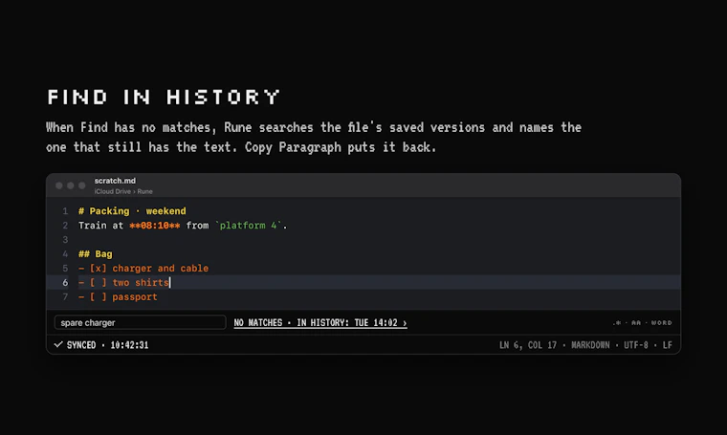Viewport: 727px width, 435px height.
Task: Click the 'passport' text on line 7
Action: [135, 297]
